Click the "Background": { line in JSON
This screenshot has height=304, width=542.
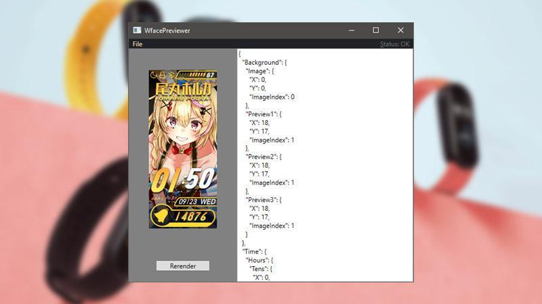coord(264,62)
